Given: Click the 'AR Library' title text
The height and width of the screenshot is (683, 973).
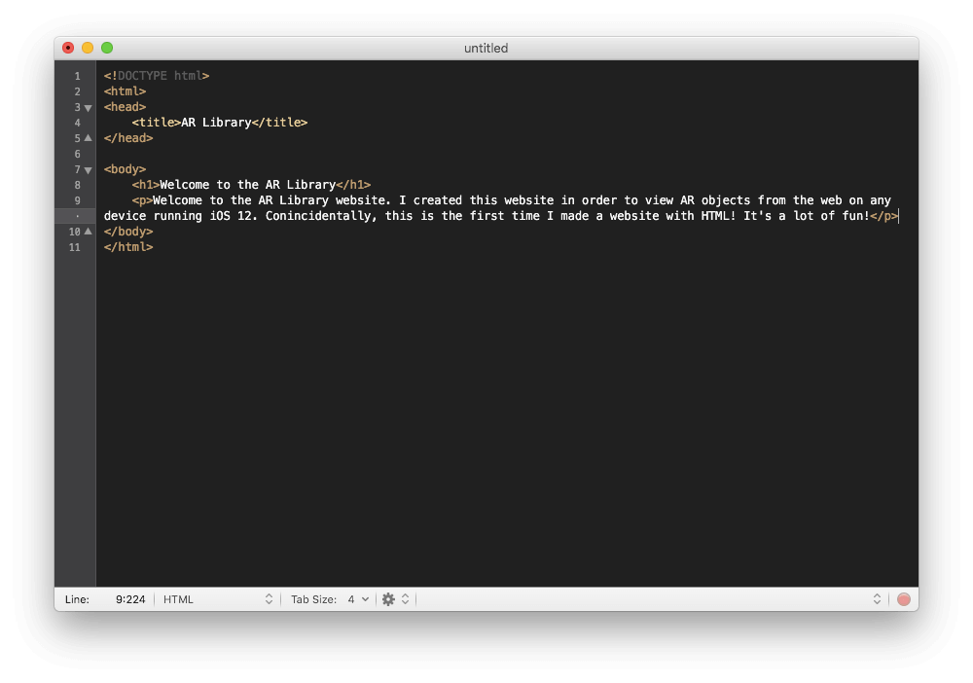Looking at the screenshot, I should tap(216, 123).
